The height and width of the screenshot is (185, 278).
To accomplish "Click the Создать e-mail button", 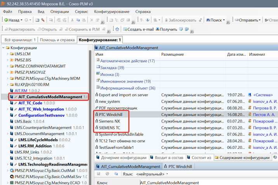I will (138, 29).
